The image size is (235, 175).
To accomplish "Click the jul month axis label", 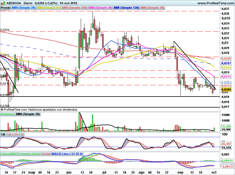I will coord(104,172).
